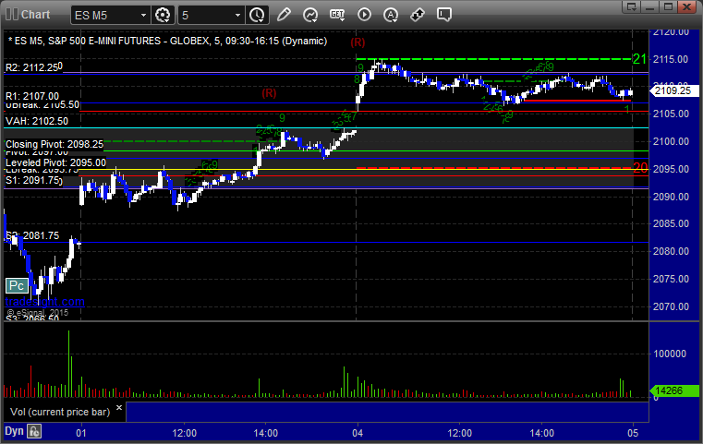Click the Chart window title
This screenshot has height=444, width=703.
(36, 15)
